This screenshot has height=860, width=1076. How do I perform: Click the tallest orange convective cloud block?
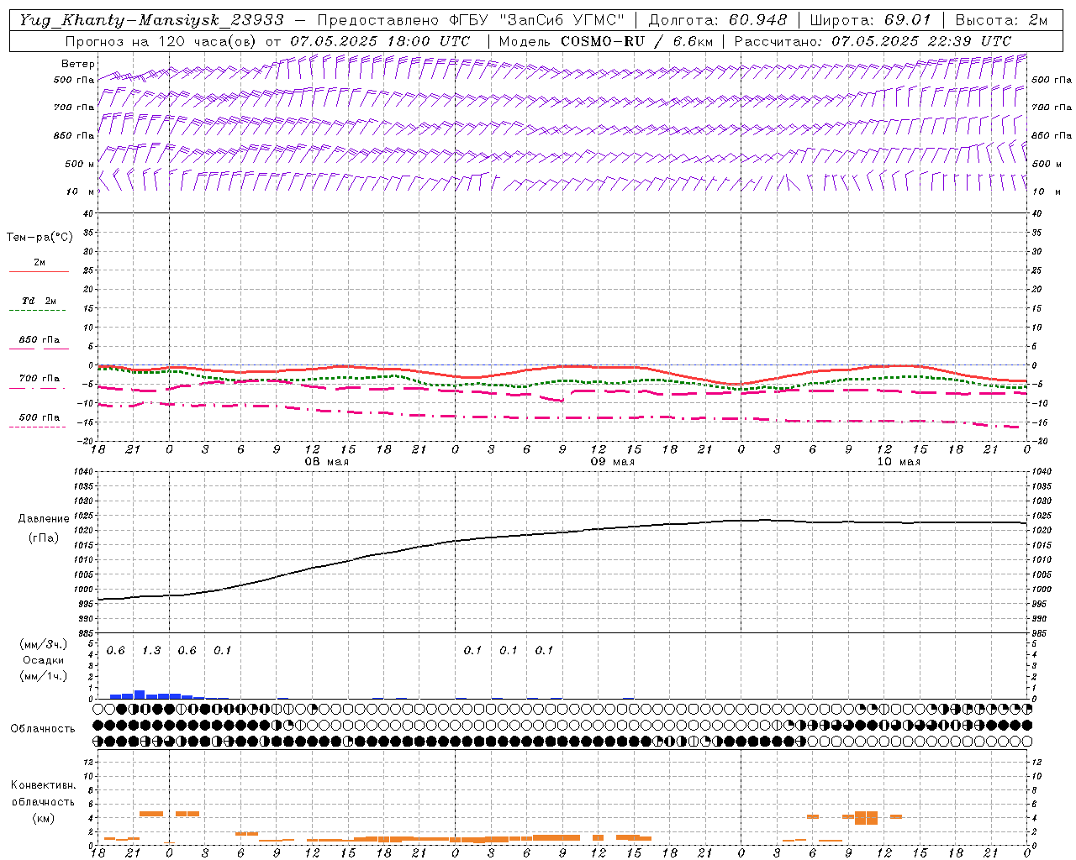(866, 817)
